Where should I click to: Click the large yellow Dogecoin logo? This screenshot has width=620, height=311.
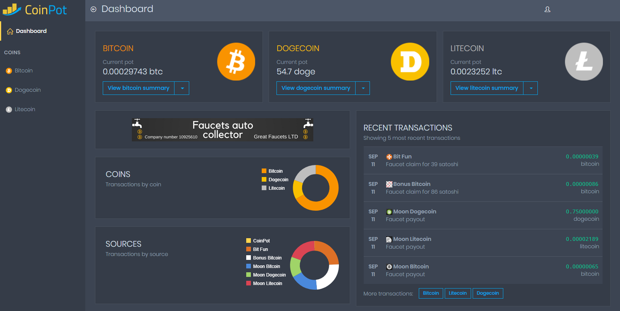[x=410, y=62]
